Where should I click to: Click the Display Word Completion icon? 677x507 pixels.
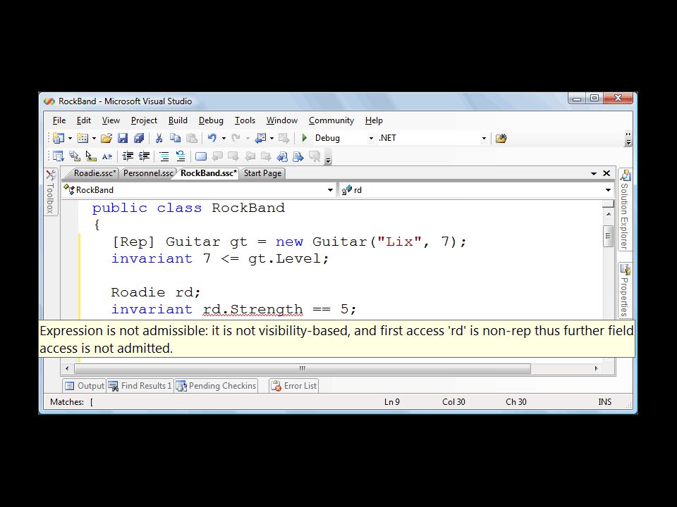coord(107,156)
